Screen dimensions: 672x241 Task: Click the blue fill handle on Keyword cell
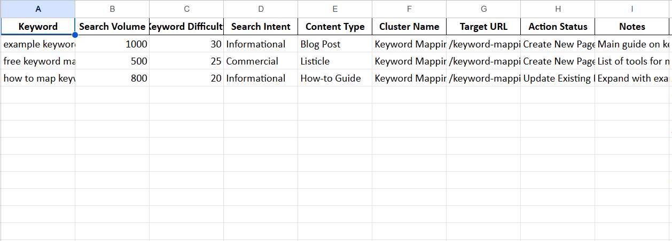[75, 35]
